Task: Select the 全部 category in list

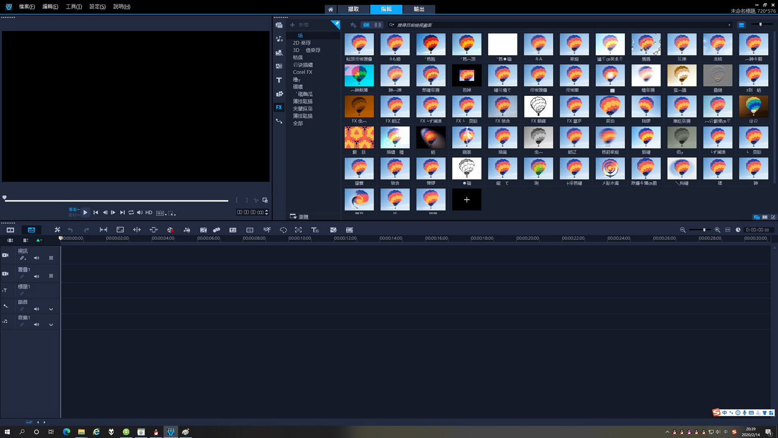Action: tap(298, 123)
